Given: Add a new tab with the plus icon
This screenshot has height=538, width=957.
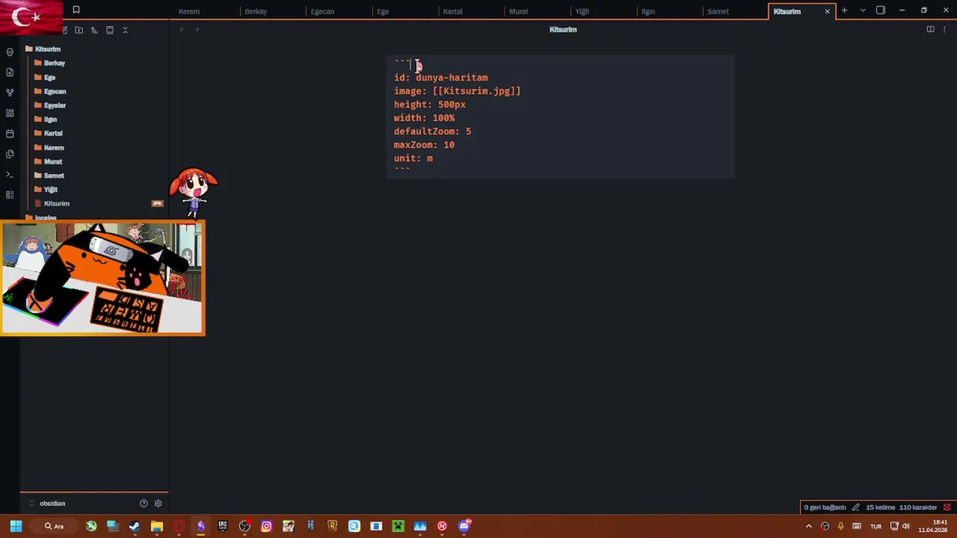Looking at the screenshot, I should (x=844, y=10).
